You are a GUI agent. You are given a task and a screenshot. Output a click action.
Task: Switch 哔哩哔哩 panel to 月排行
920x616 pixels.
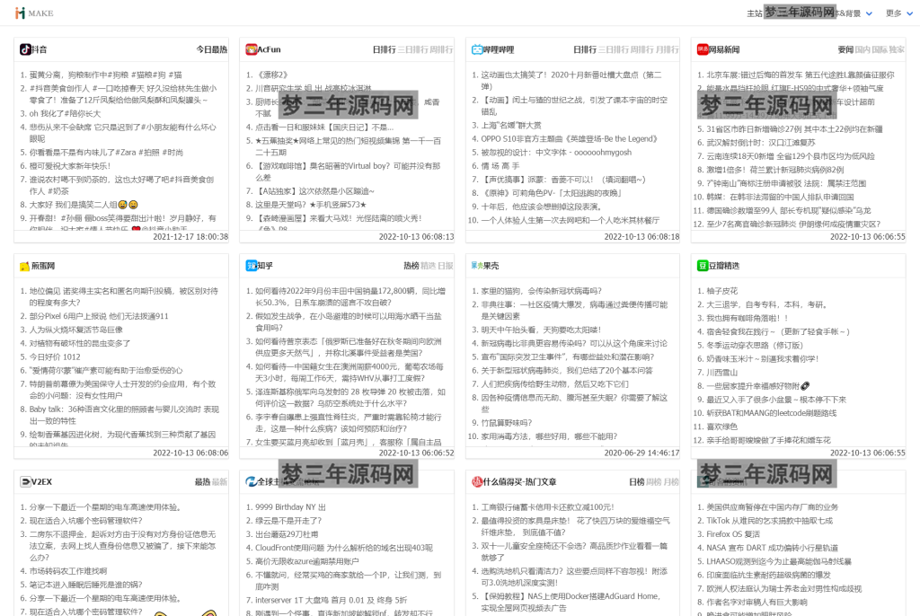point(668,50)
